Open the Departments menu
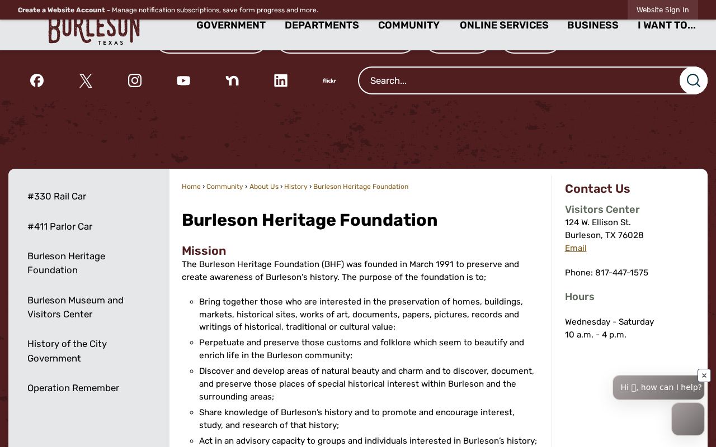The width and height of the screenshot is (716, 447). 322,25
